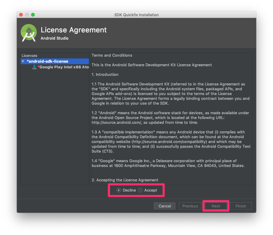
Task: Click the source.android.com/compatibility URL text
Action: [x=170, y=142]
